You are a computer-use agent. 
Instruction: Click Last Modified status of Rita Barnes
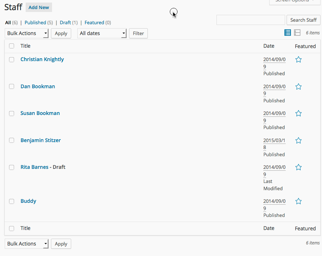273,185
